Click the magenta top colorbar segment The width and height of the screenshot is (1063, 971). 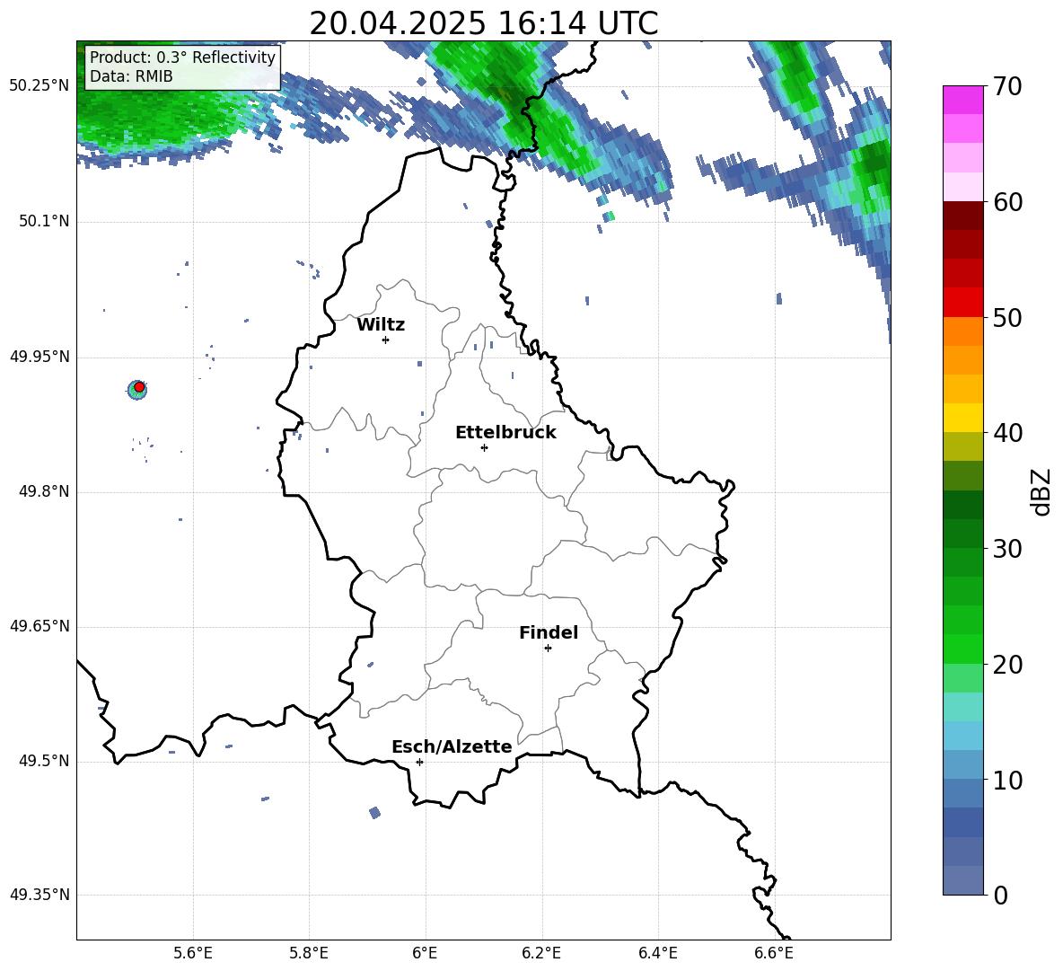point(962,101)
